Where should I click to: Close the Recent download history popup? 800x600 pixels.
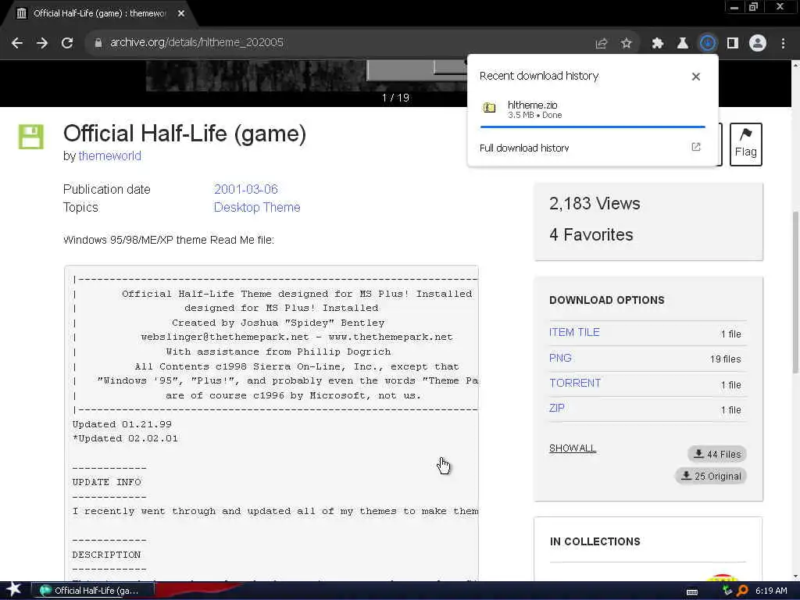point(696,77)
